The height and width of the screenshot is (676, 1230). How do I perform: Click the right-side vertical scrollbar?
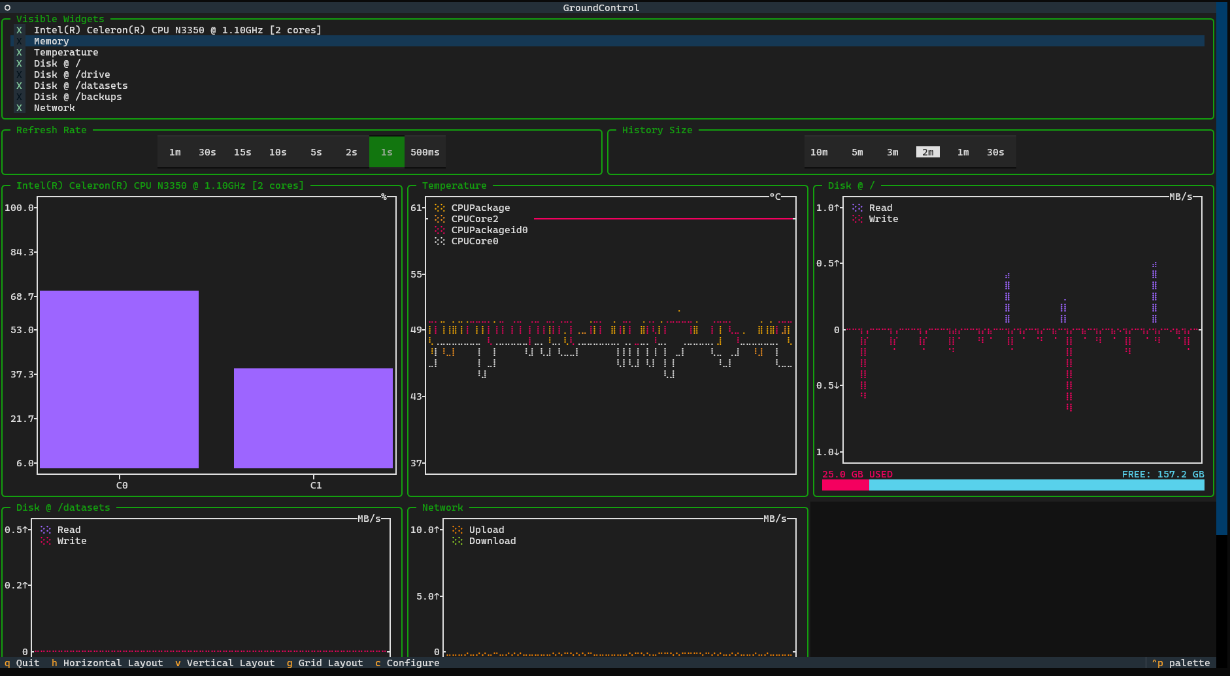1222,268
